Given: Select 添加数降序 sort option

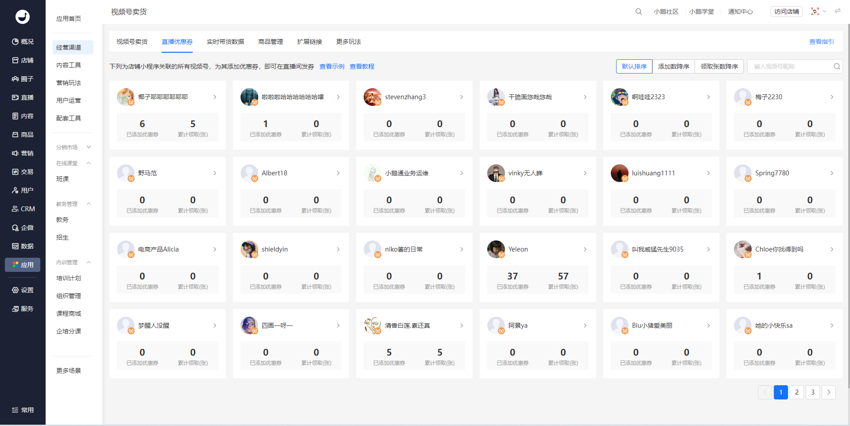Looking at the screenshot, I should [x=674, y=66].
